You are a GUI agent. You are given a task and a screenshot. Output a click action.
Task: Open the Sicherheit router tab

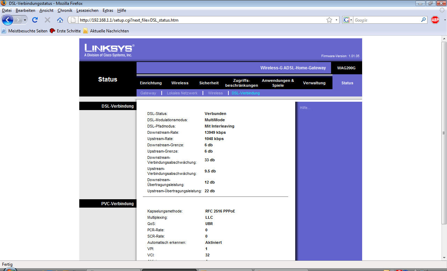(x=209, y=83)
